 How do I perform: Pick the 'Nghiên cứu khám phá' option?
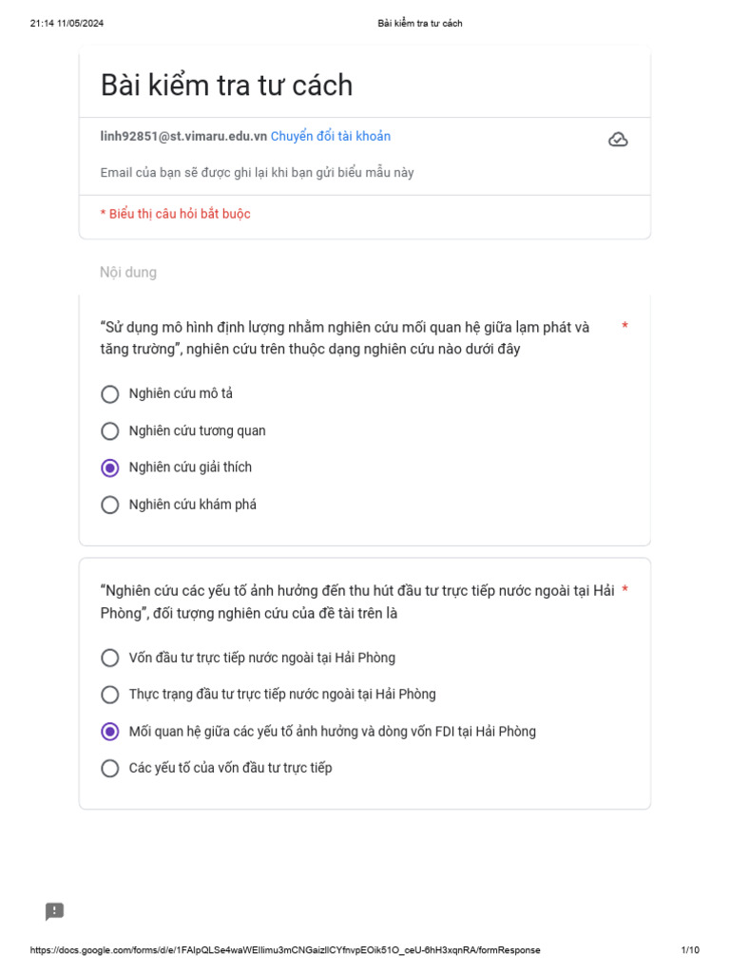click(x=110, y=505)
